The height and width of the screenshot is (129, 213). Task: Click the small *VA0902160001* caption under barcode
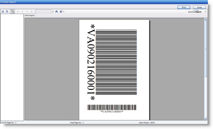(x=112, y=112)
